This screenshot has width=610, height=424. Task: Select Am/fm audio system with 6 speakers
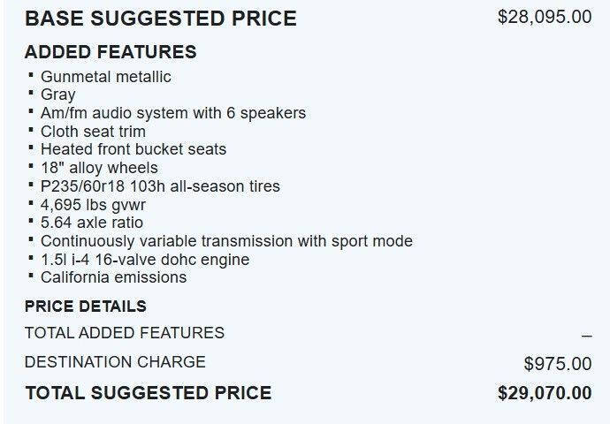tap(173, 113)
